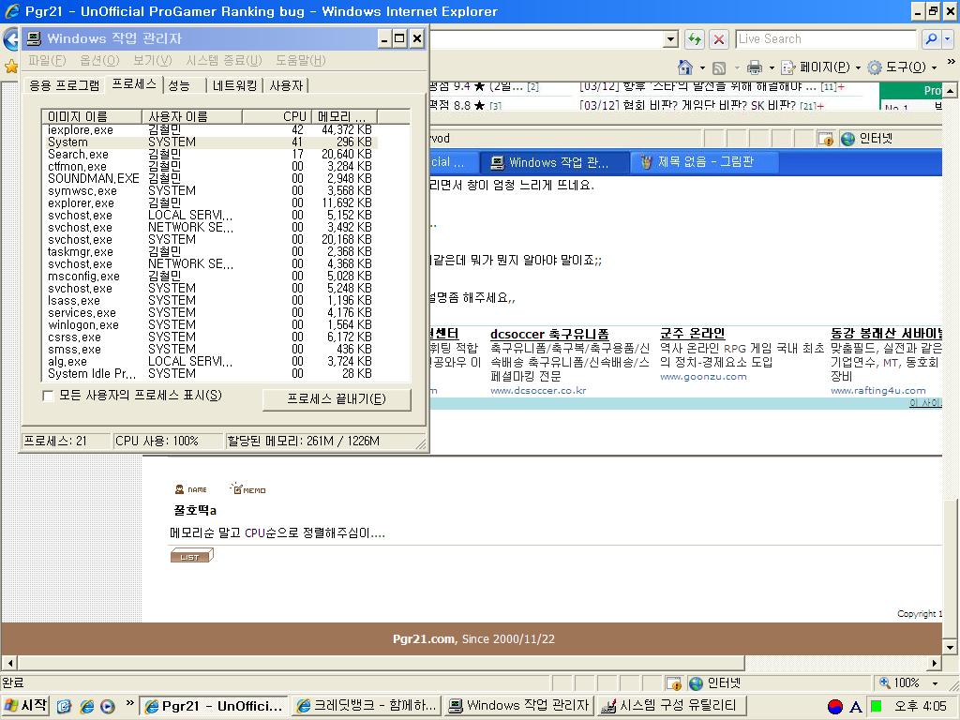
Task: Click the globe Internet zone status icon
Action: (x=697, y=683)
